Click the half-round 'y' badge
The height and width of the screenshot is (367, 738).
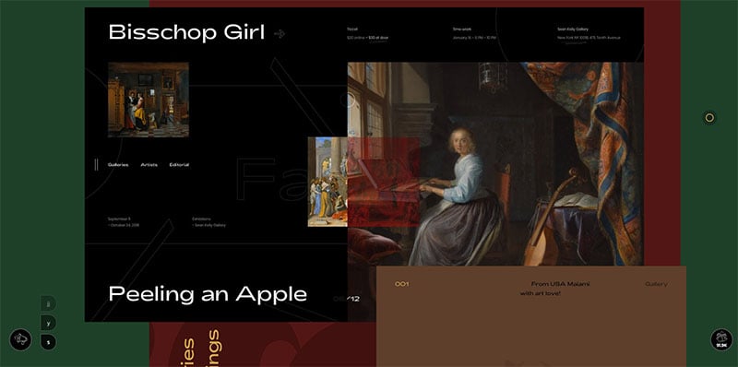pos(49,323)
